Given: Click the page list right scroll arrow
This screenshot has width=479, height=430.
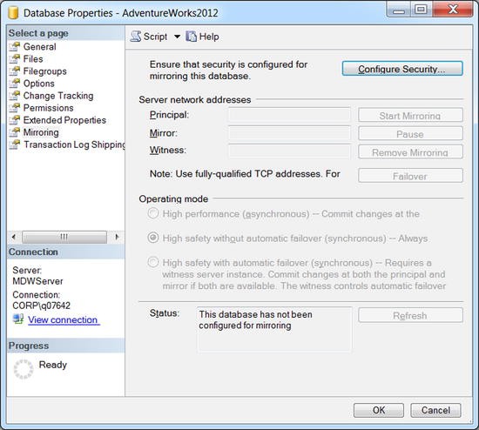Looking at the screenshot, I should pos(117,237).
